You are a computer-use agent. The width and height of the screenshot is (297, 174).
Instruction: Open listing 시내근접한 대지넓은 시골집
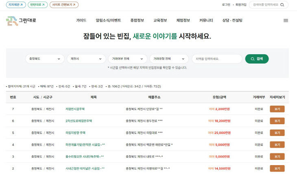(x=85, y=168)
